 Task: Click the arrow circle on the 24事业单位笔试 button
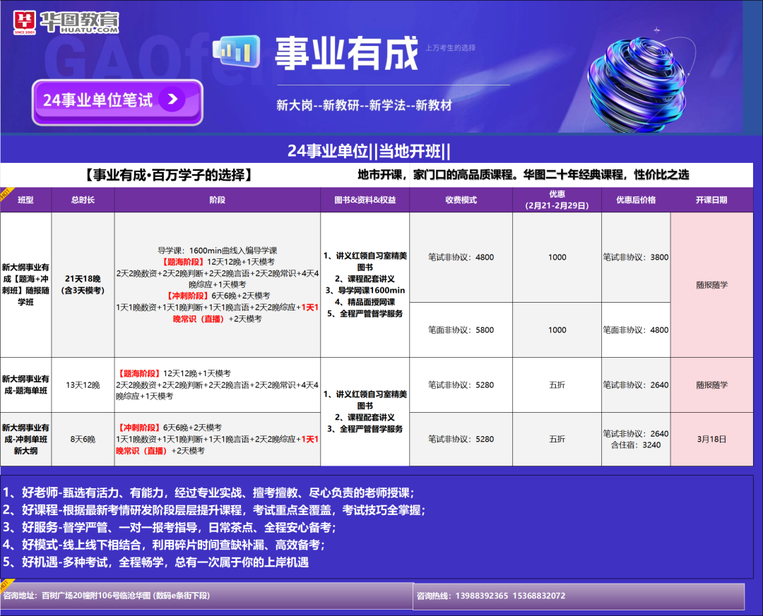point(173,99)
